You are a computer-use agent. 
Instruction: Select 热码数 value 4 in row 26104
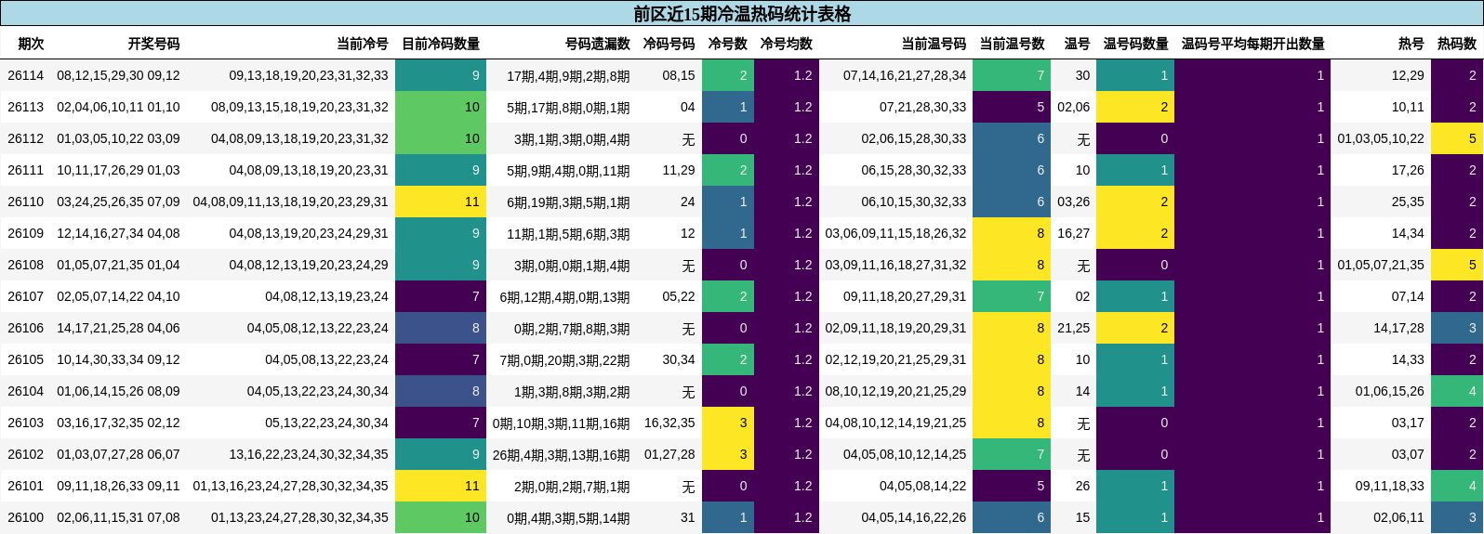click(1457, 391)
